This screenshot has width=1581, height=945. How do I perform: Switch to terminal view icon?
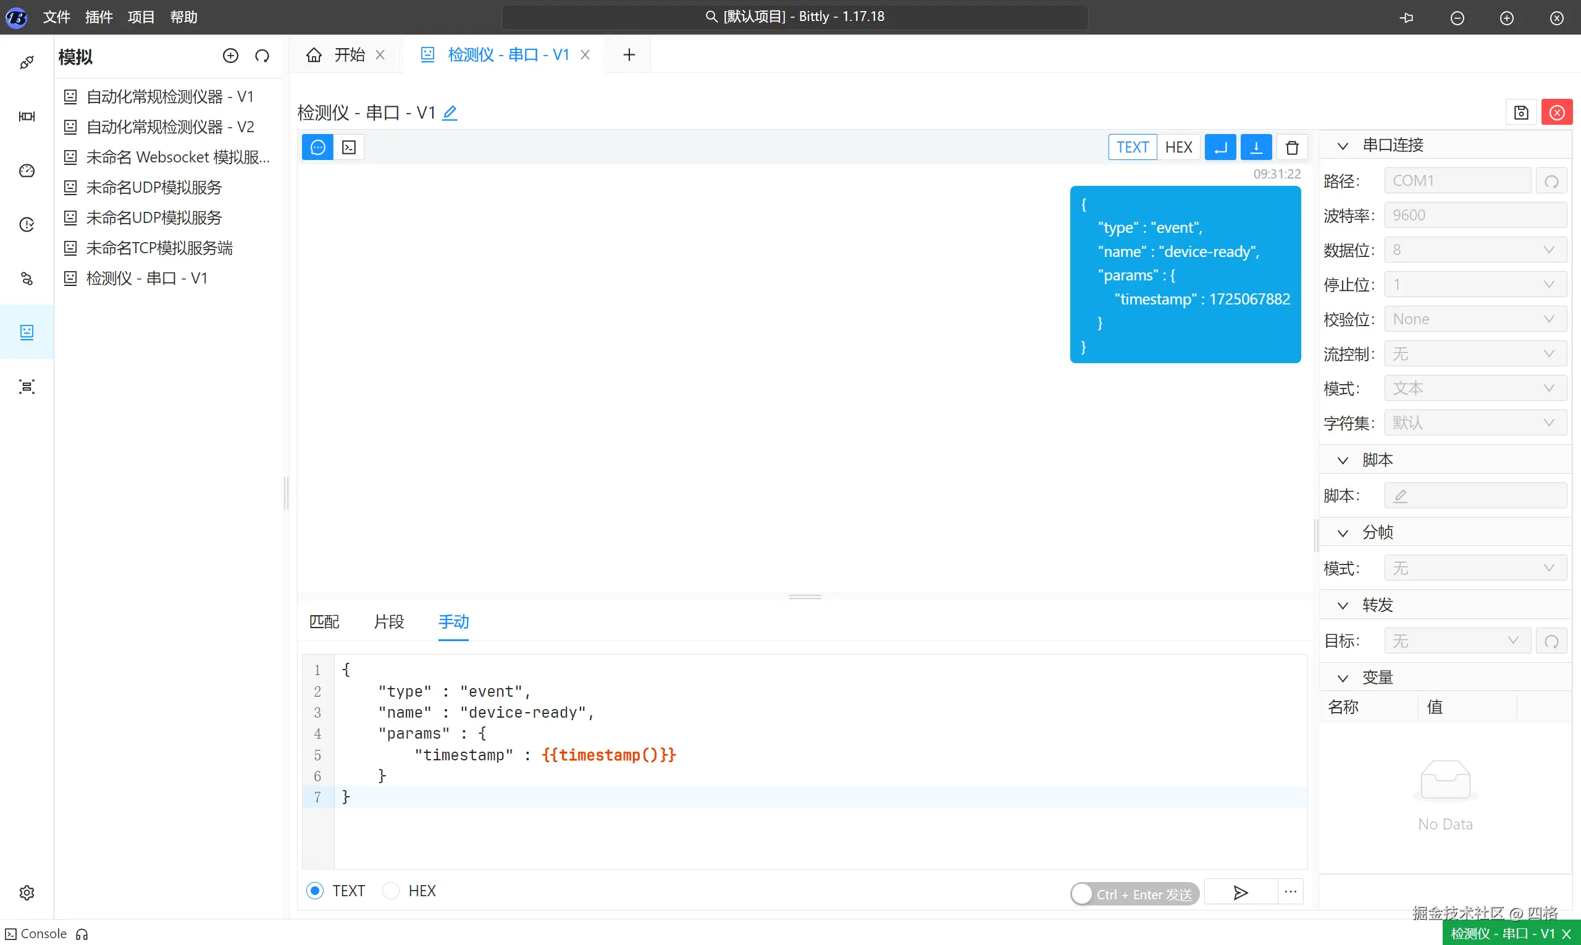pyautogui.click(x=349, y=148)
